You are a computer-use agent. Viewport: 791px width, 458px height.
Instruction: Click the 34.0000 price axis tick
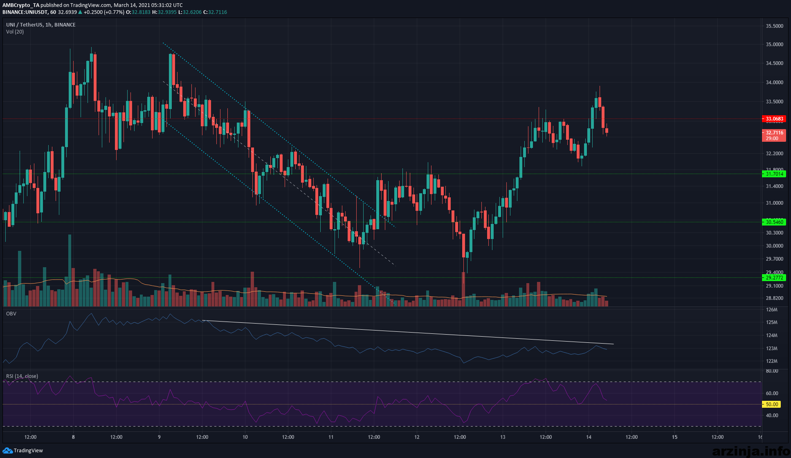[x=774, y=82]
